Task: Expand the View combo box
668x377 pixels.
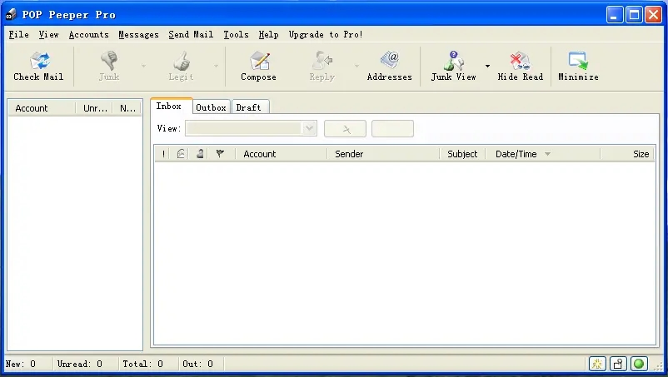Action: pyautogui.click(x=309, y=128)
